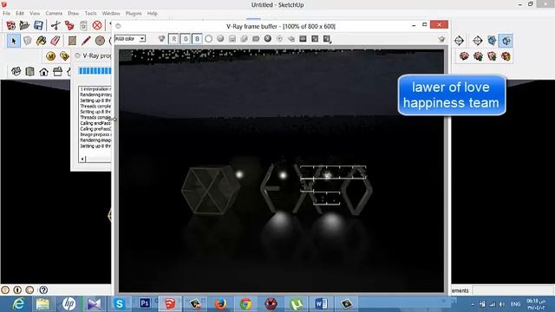Open the Camera menu
This screenshot has width=555, height=312.
[54, 13]
